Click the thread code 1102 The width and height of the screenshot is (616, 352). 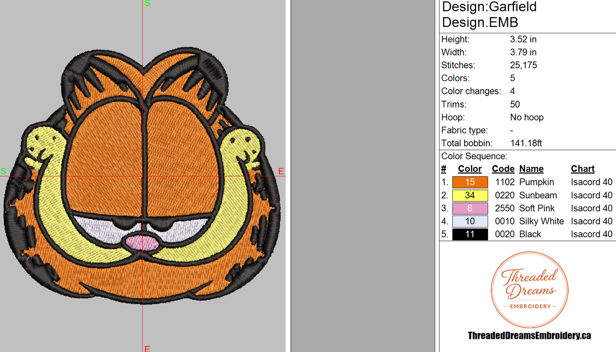[x=505, y=182]
